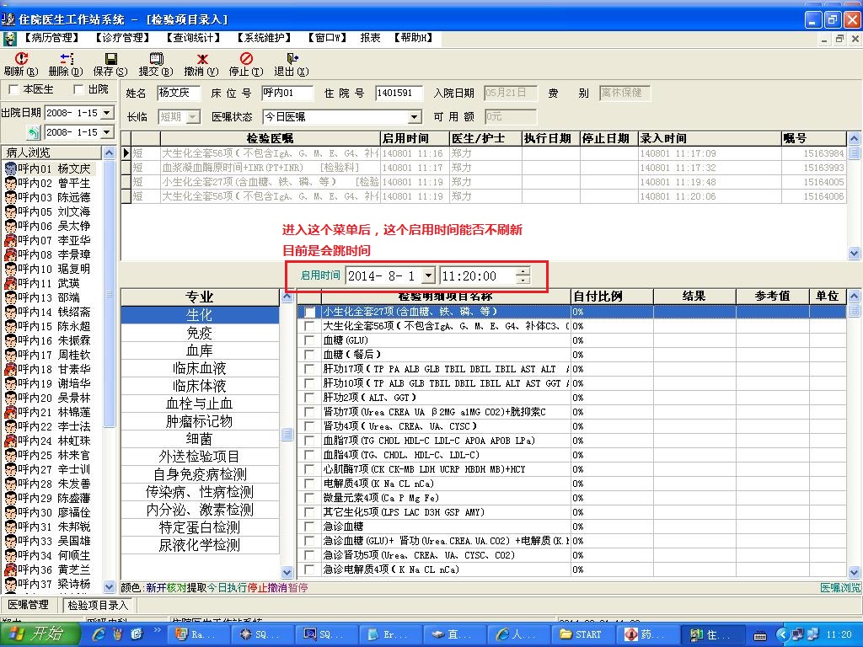
Task: Click the Internet Explorer quick launch icon
Action: point(99,634)
